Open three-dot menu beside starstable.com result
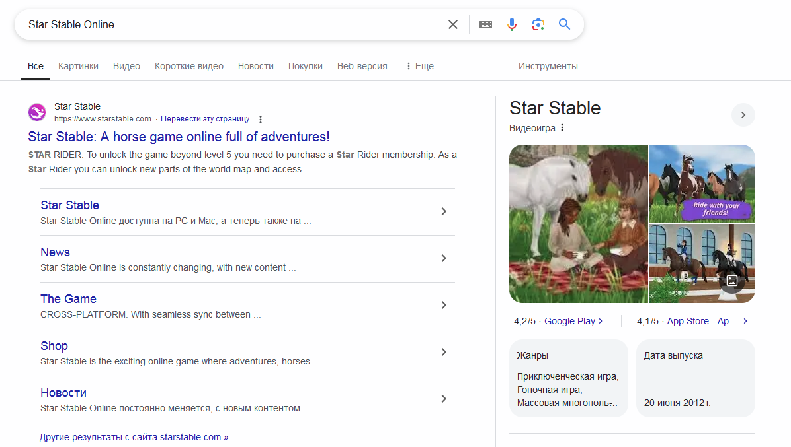791x447 pixels. [x=261, y=120]
